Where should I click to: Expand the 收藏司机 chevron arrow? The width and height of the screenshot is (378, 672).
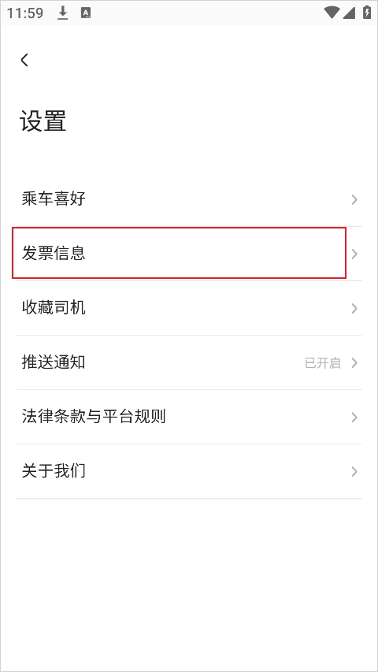tap(354, 308)
